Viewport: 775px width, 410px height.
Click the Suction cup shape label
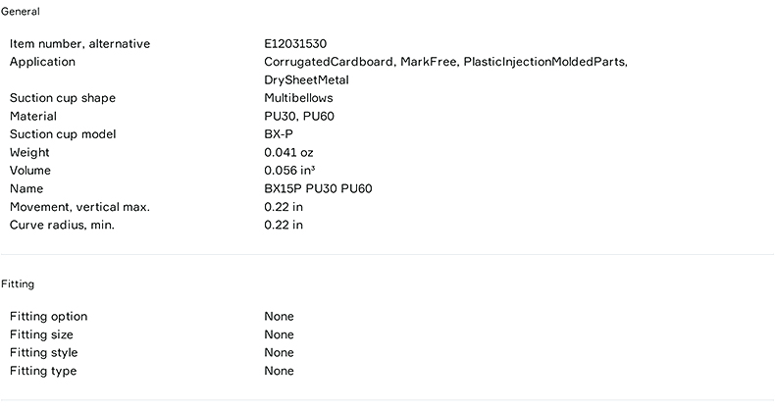[x=63, y=98]
